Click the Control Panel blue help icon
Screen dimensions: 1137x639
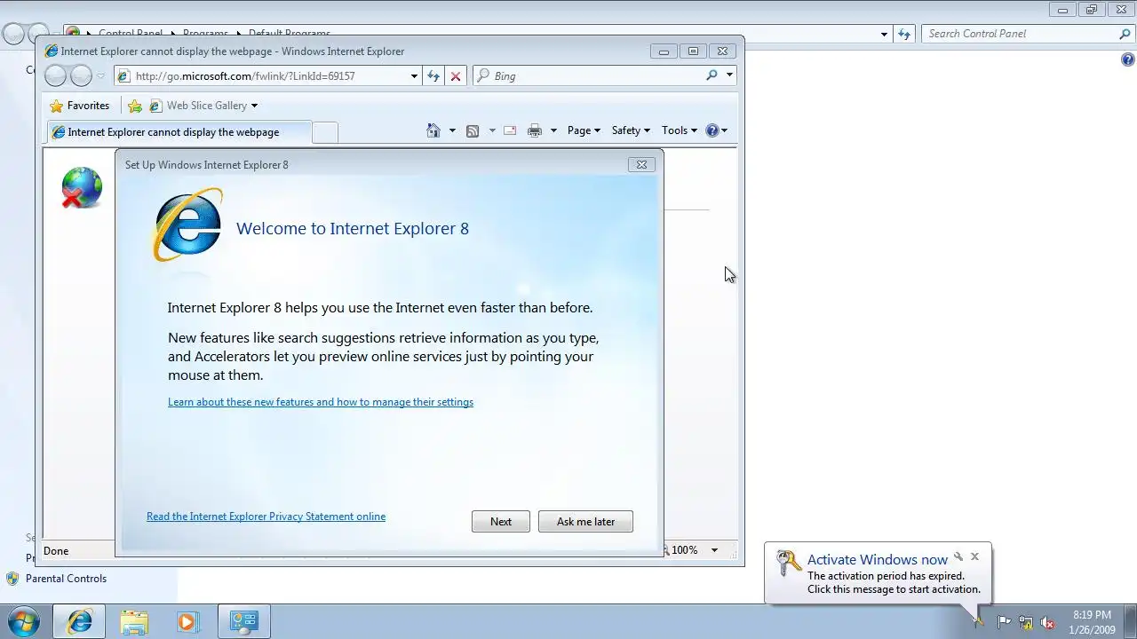1128,60
